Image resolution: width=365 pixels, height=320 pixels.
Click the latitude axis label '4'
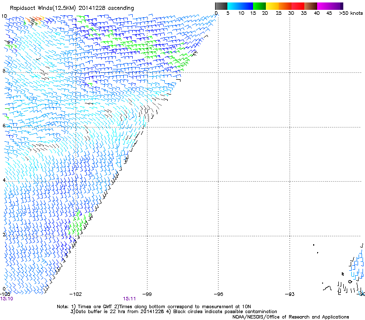pos(4,180)
